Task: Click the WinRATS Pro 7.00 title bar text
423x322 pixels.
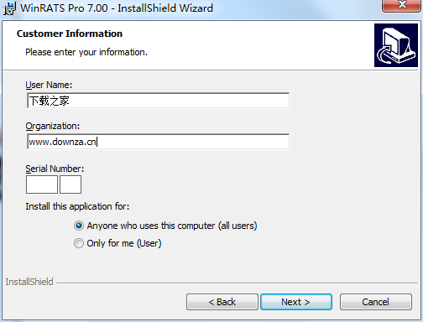Action: [x=117, y=8]
